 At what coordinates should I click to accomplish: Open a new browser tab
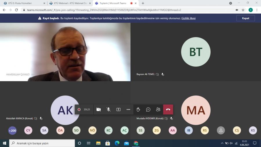click(143, 3)
